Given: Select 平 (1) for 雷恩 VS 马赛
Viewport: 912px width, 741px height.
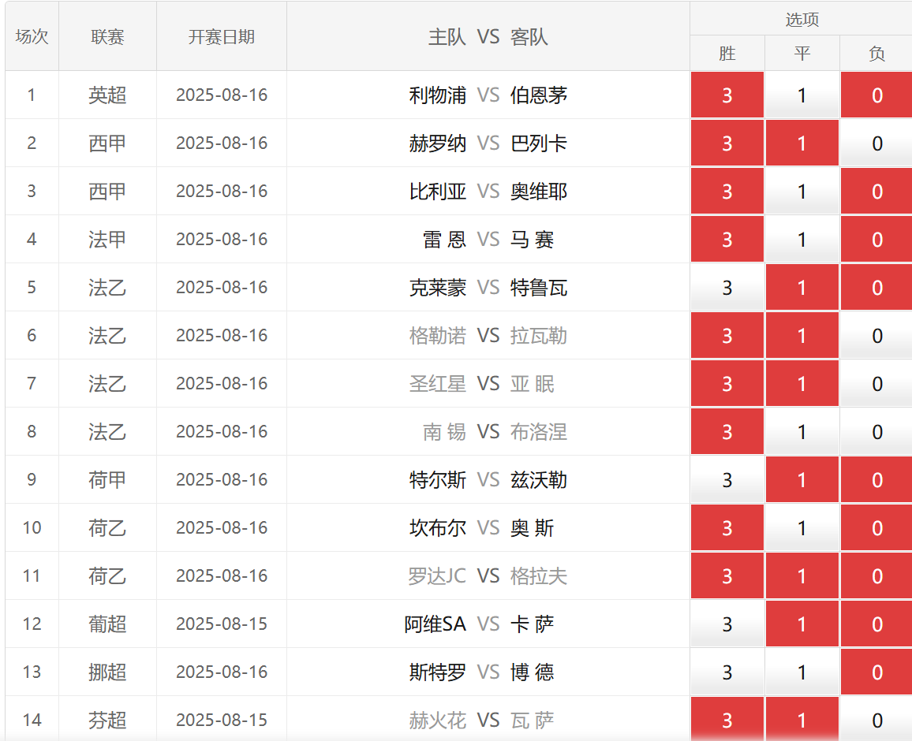Looking at the screenshot, I should click(802, 240).
